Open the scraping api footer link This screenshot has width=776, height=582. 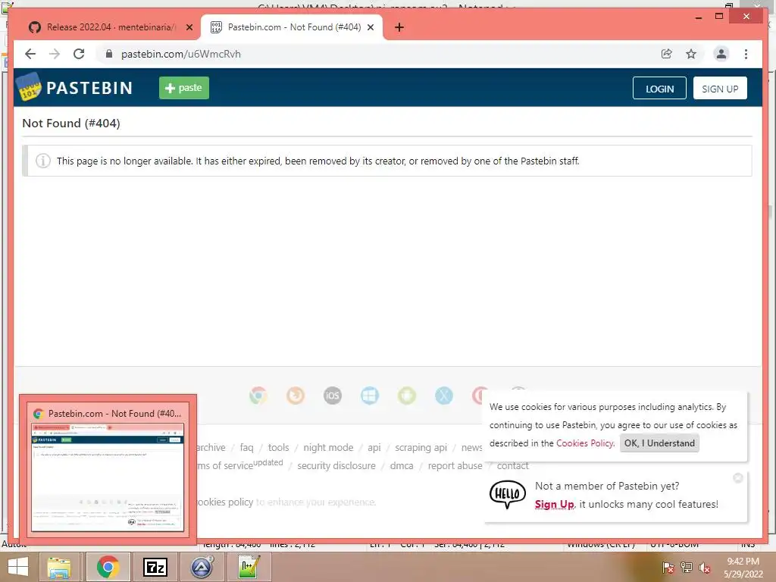[421, 447]
